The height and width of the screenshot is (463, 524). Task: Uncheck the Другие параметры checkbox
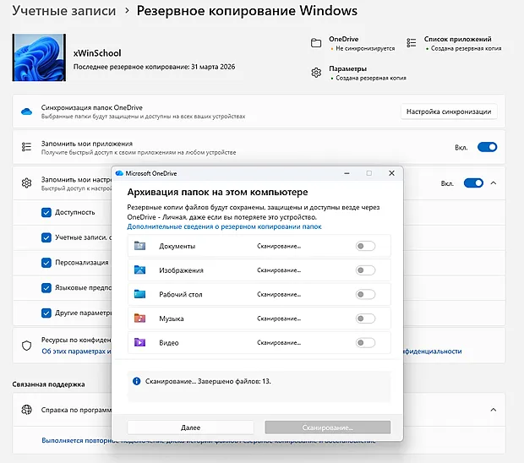tap(46, 313)
